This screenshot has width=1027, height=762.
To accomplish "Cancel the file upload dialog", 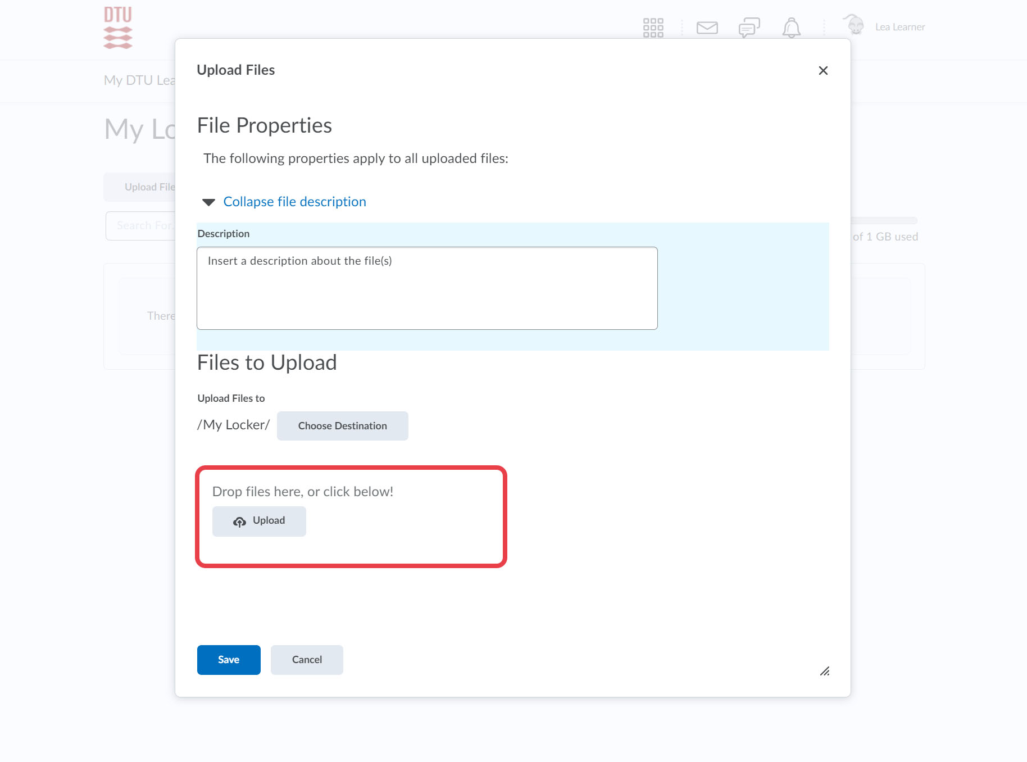I will tap(307, 660).
